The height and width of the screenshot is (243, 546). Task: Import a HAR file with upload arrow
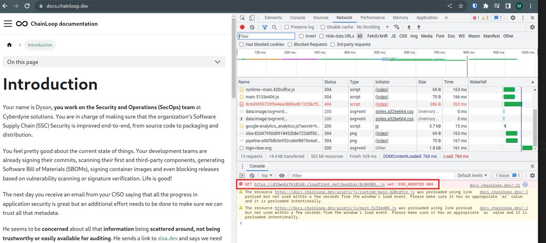(x=409, y=27)
